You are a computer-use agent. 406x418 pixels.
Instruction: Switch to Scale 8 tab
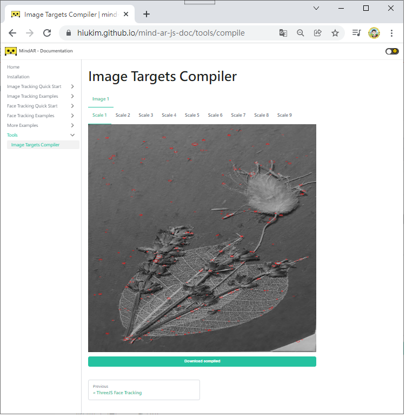[x=261, y=115]
